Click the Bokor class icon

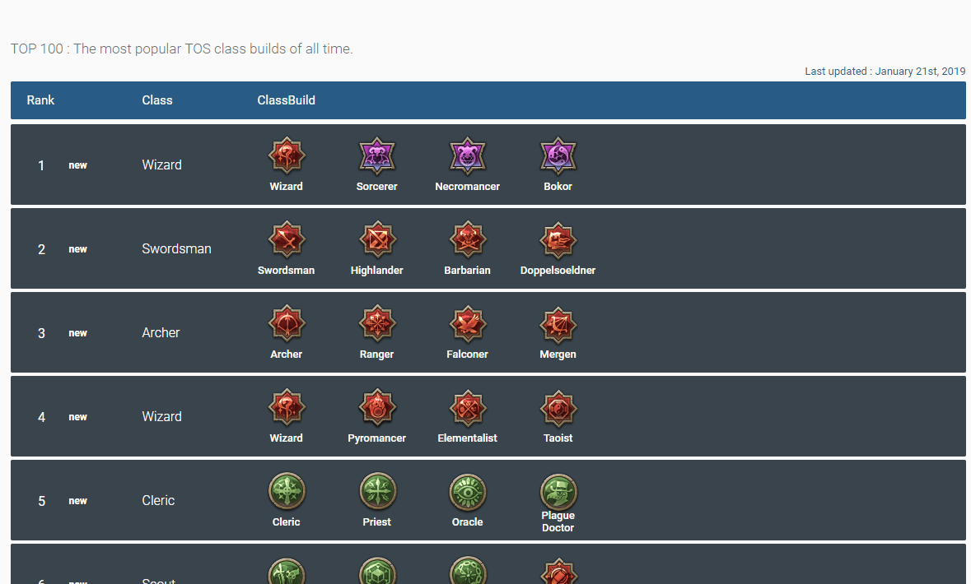coord(558,155)
